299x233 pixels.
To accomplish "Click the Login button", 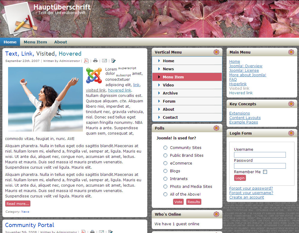I will [240, 178].
